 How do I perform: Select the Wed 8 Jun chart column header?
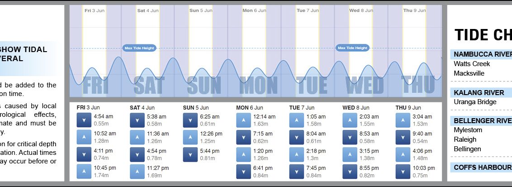361,10
